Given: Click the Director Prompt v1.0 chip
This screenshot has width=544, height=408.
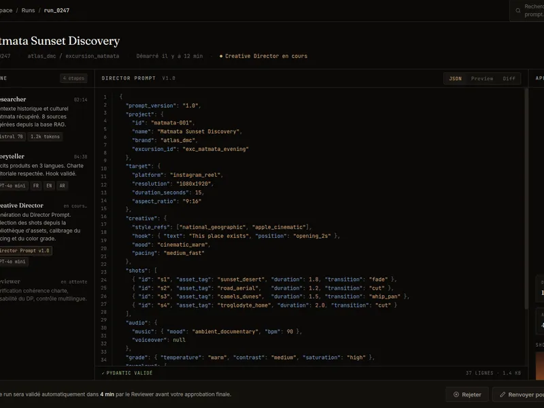Looking at the screenshot, I should pyautogui.click(x=25, y=250).
